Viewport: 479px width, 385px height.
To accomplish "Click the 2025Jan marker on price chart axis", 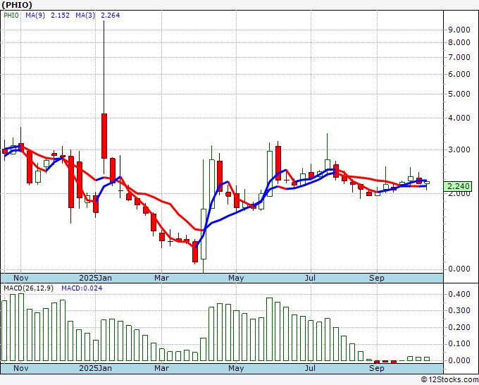I will pyautogui.click(x=95, y=278).
